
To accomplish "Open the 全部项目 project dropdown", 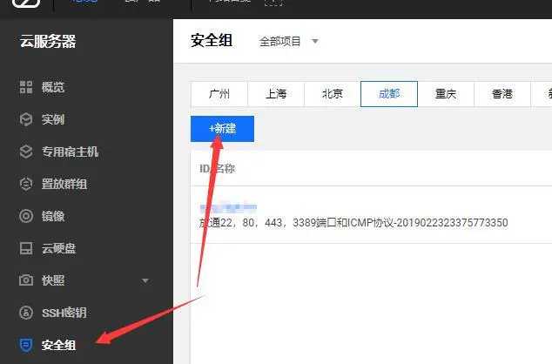I will 289,42.
